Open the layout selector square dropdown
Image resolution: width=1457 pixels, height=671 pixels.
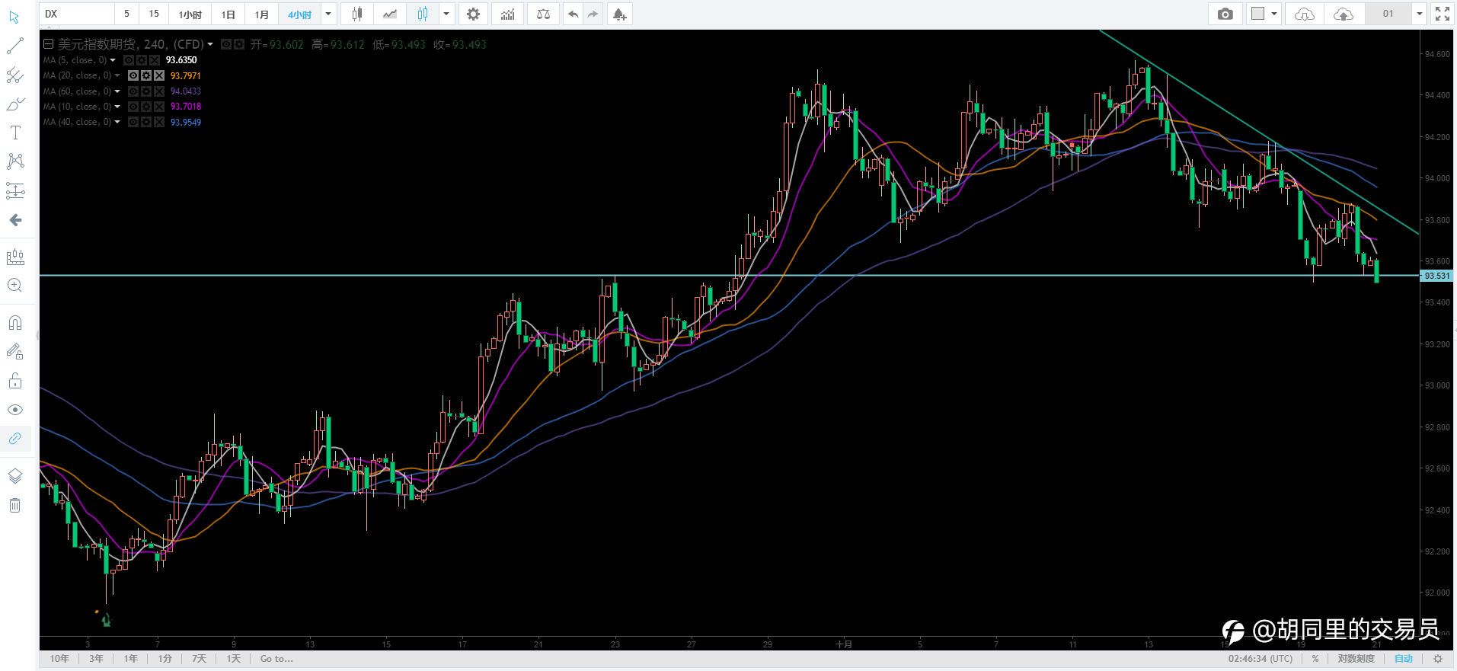click(1264, 14)
